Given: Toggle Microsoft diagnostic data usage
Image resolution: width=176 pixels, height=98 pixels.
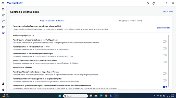Looking at the screenshot, I should (165, 73).
